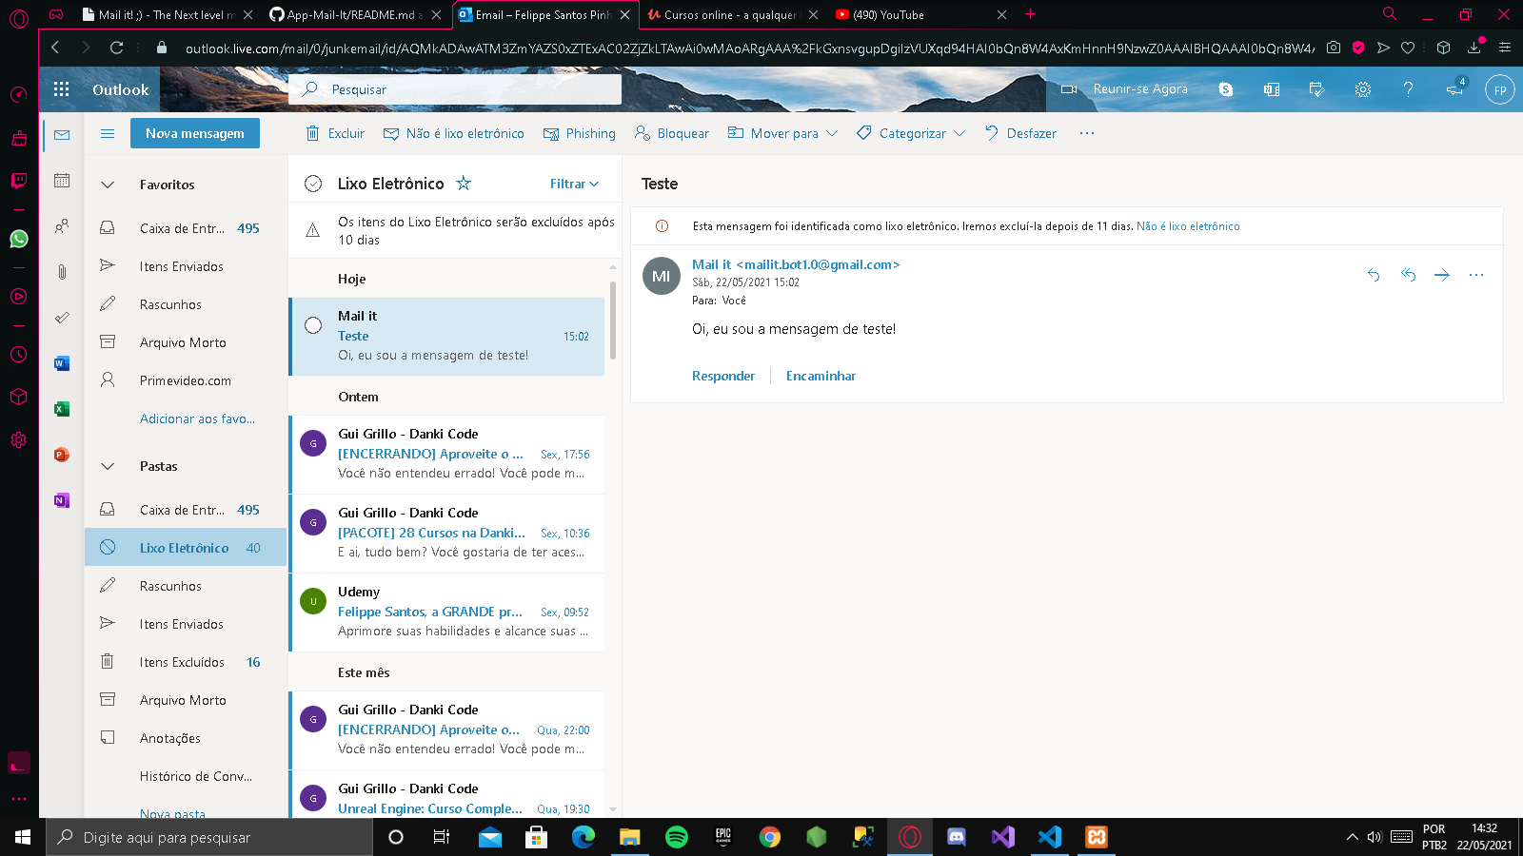Click the Encaminhar link
Screen dimensions: 1523x856
click(821, 376)
